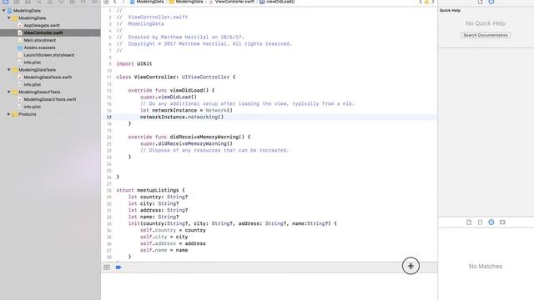Open ViewController.swift jump bar segment
Image resolution: width=534 pixels, height=300 pixels.
click(x=232, y=2)
